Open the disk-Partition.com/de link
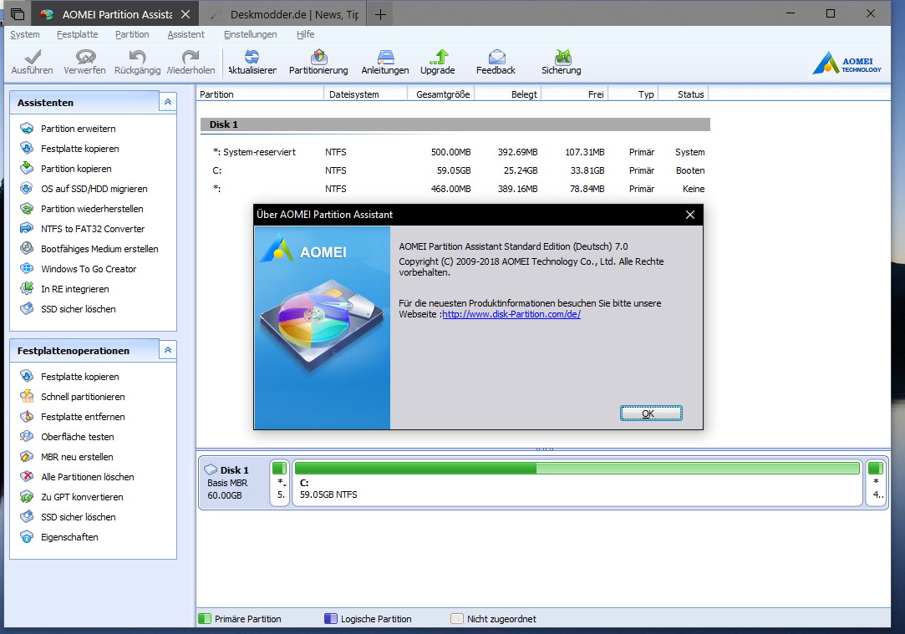Image resolution: width=905 pixels, height=634 pixels. [x=511, y=314]
